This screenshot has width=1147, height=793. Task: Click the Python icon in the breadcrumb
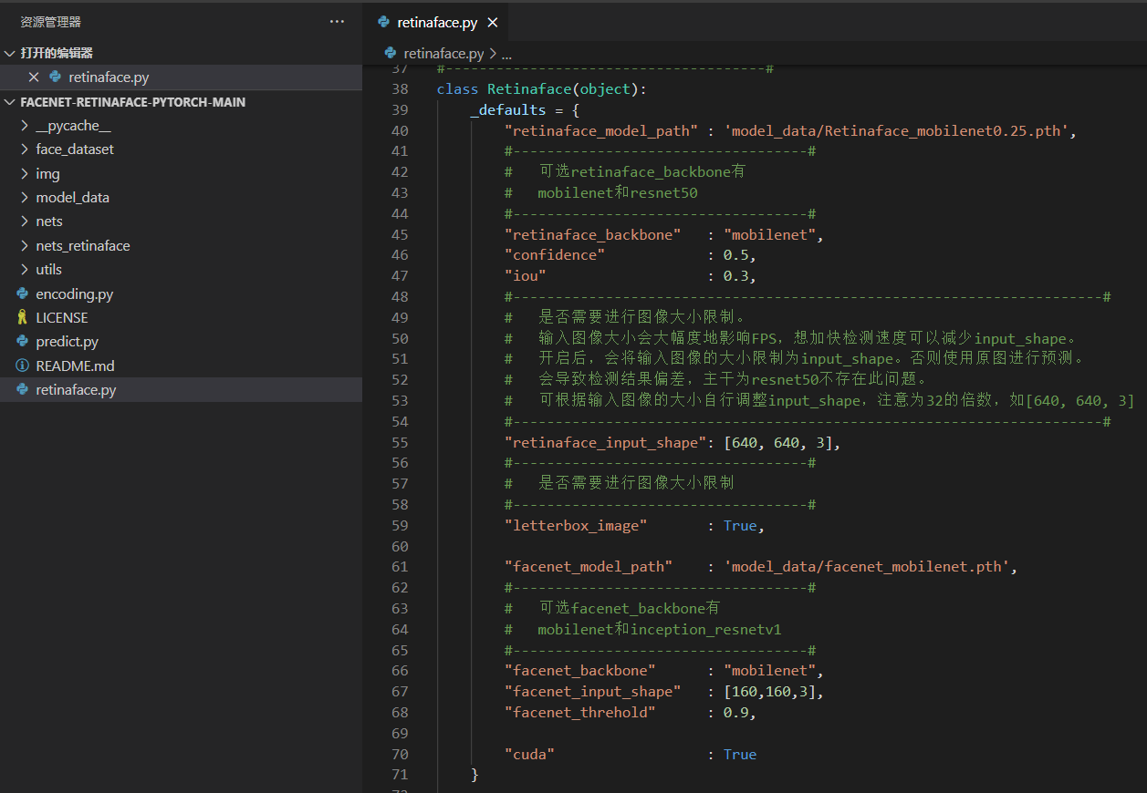coord(391,54)
